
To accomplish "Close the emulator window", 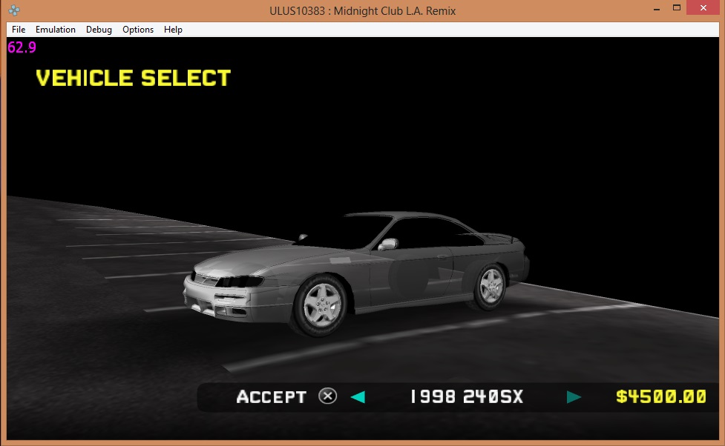I will tap(703, 8).
